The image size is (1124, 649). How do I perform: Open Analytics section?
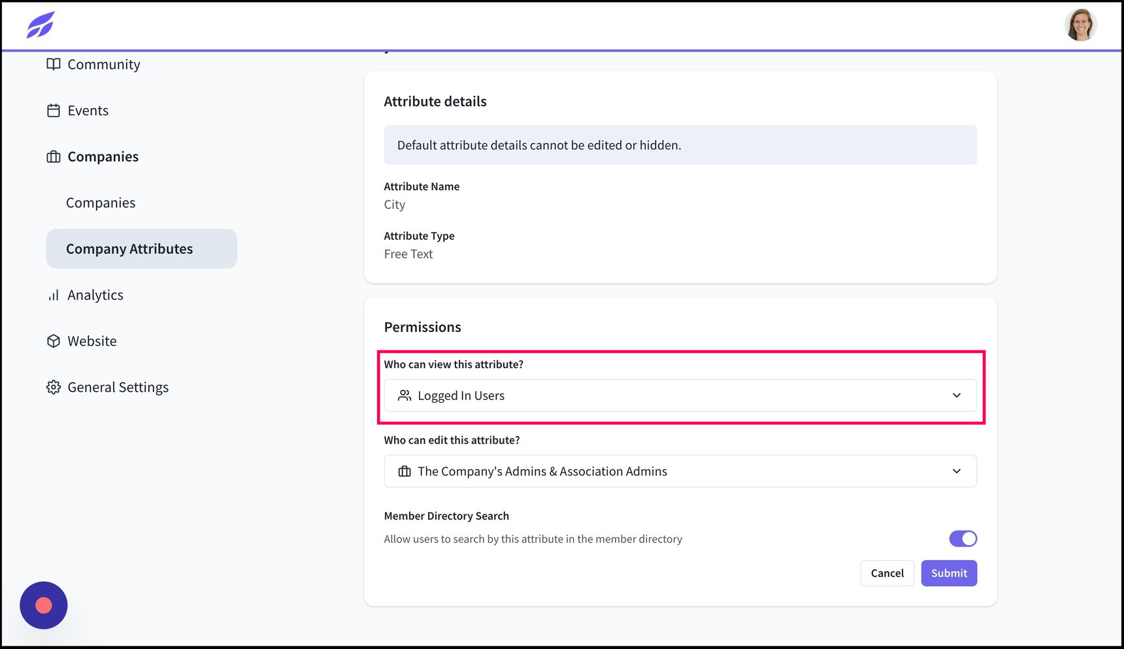[x=95, y=295]
